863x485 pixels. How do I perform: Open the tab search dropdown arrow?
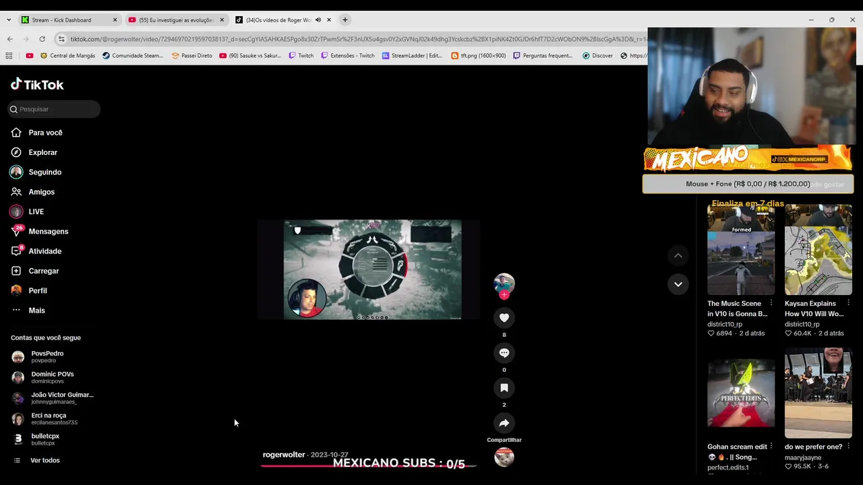pos(9,20)
